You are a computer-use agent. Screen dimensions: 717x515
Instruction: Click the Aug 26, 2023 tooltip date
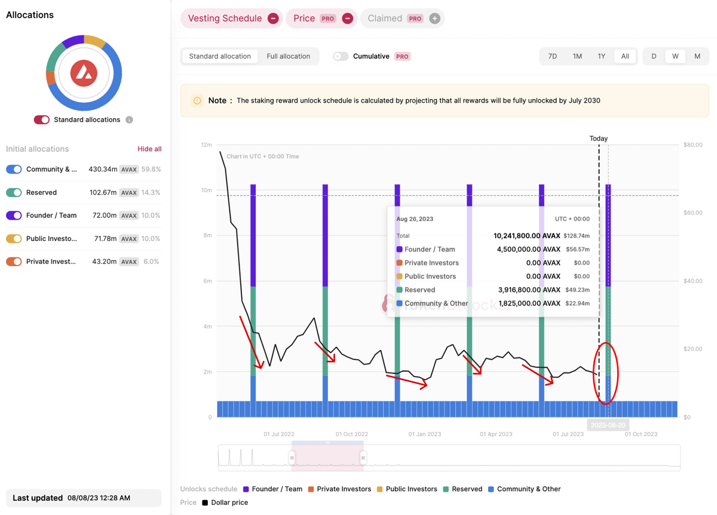[x=415, y=219]
